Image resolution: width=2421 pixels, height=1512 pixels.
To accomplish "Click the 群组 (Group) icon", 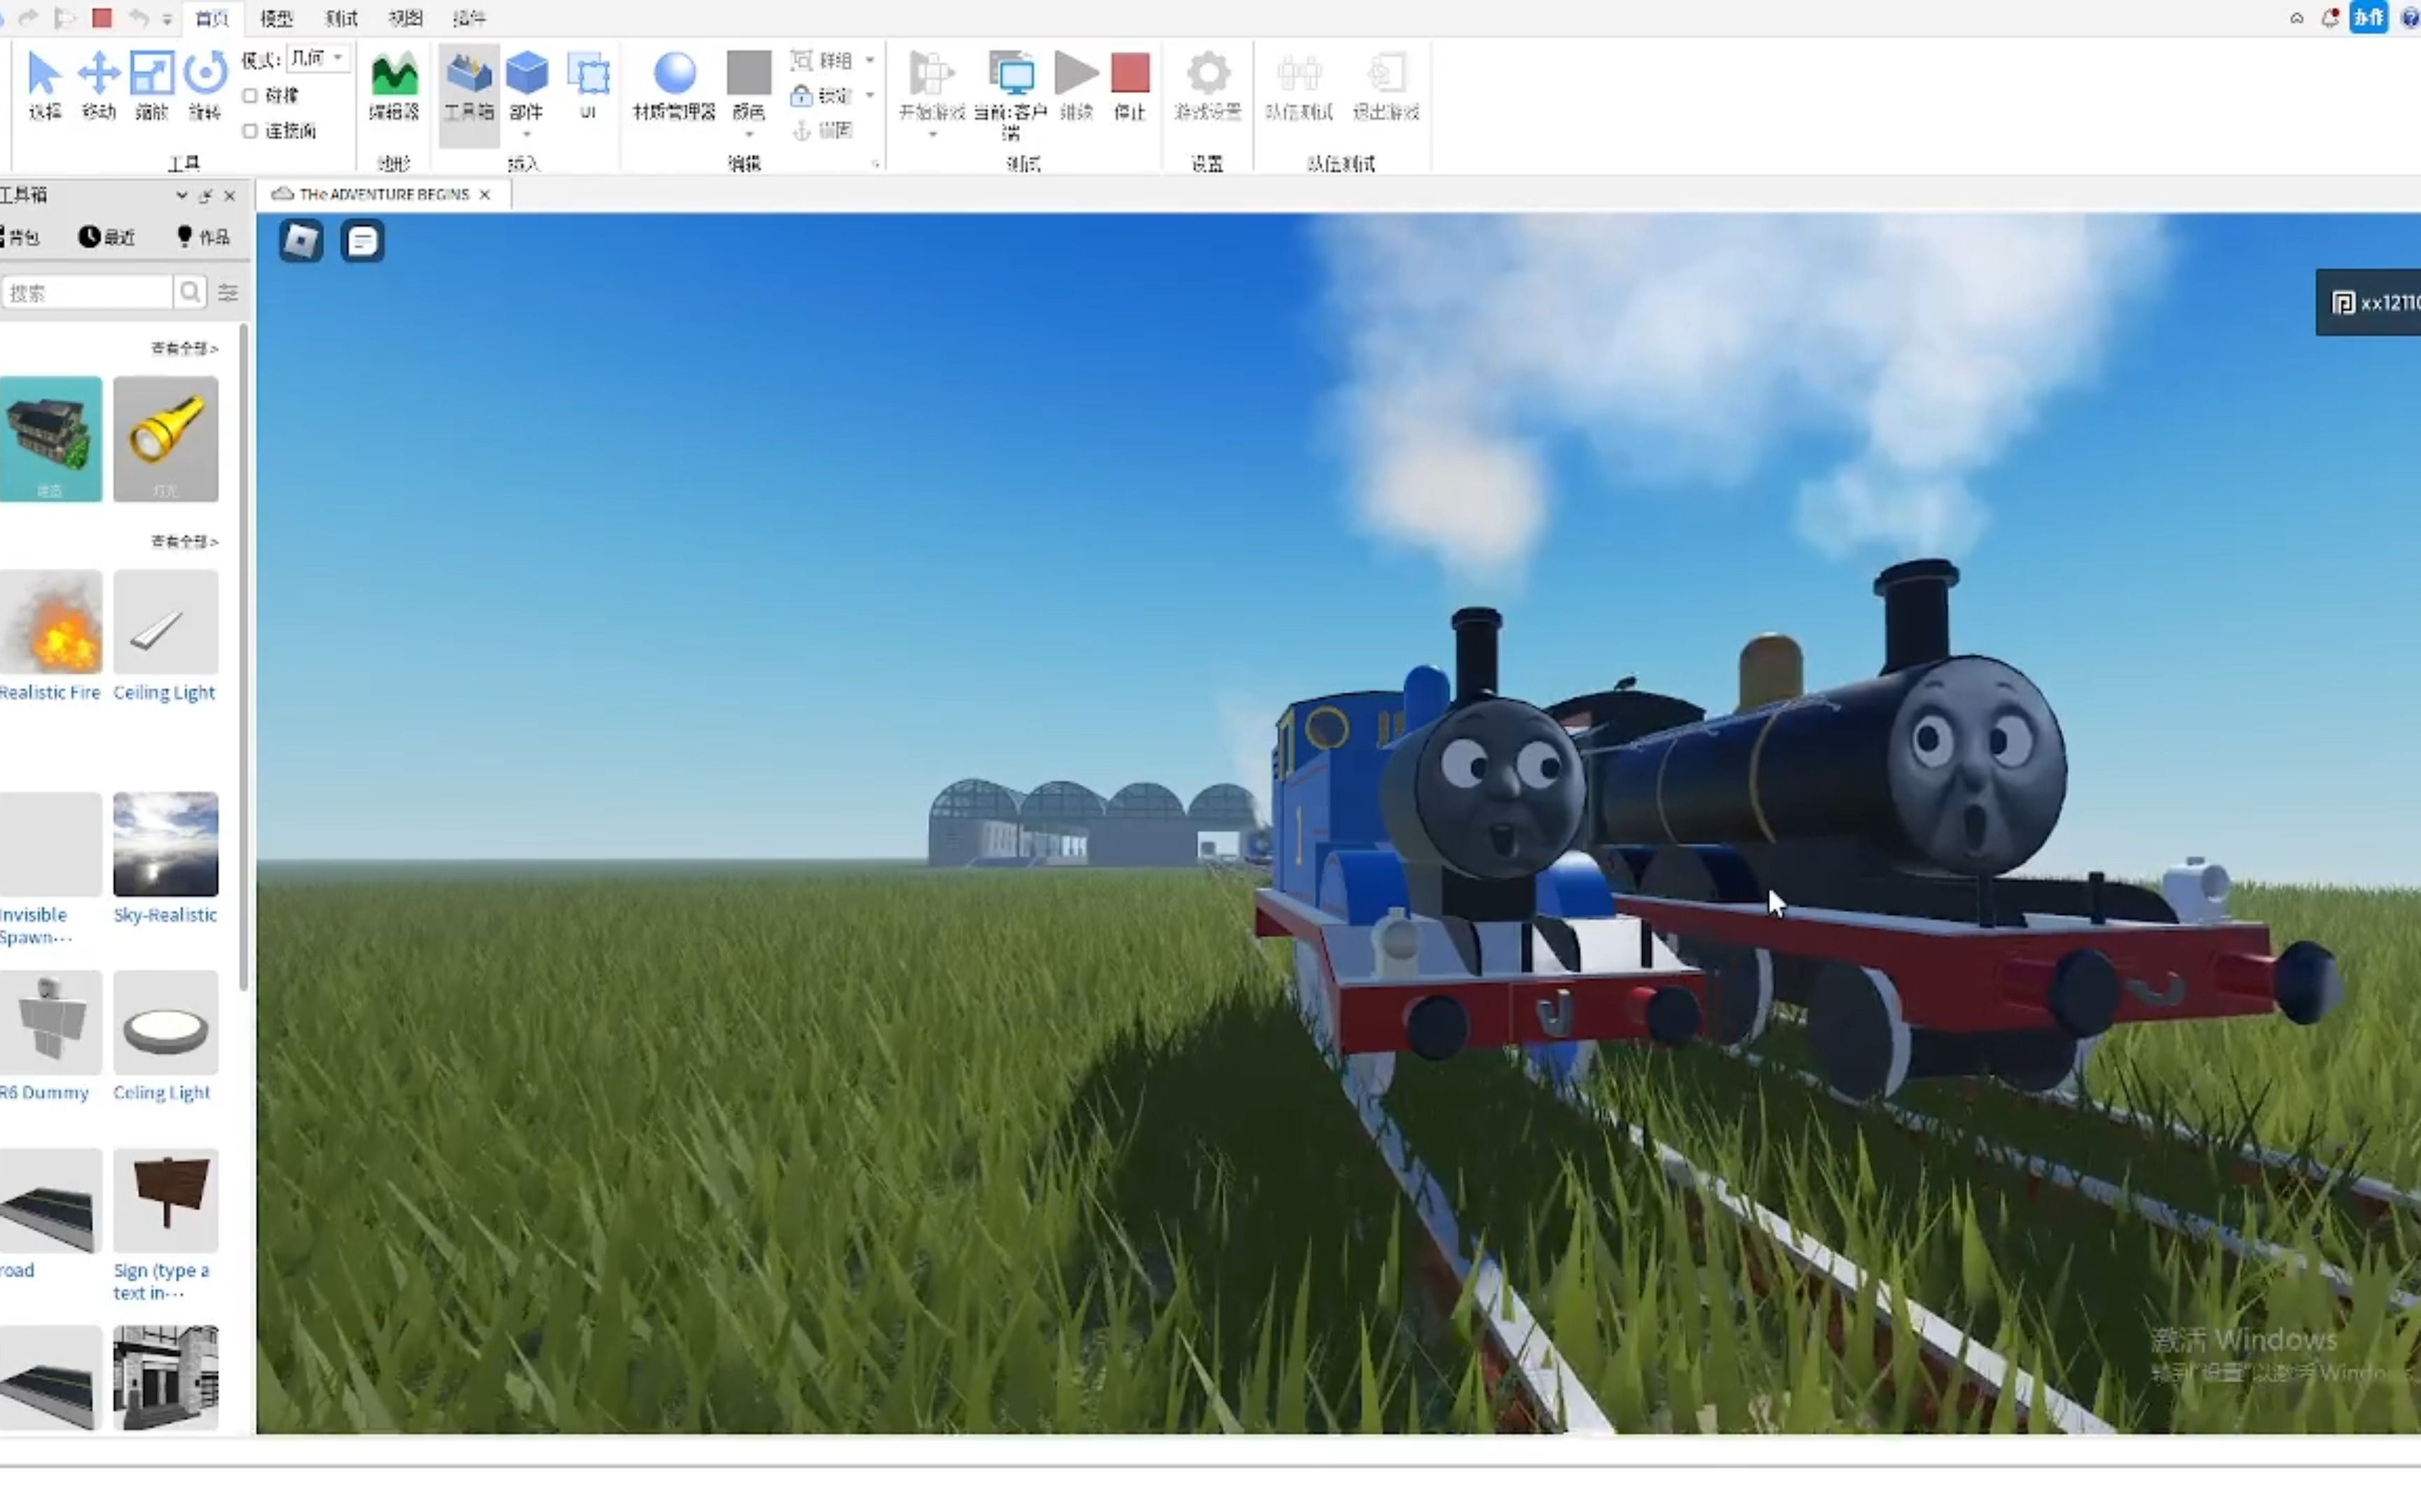I will coord(801,61).
